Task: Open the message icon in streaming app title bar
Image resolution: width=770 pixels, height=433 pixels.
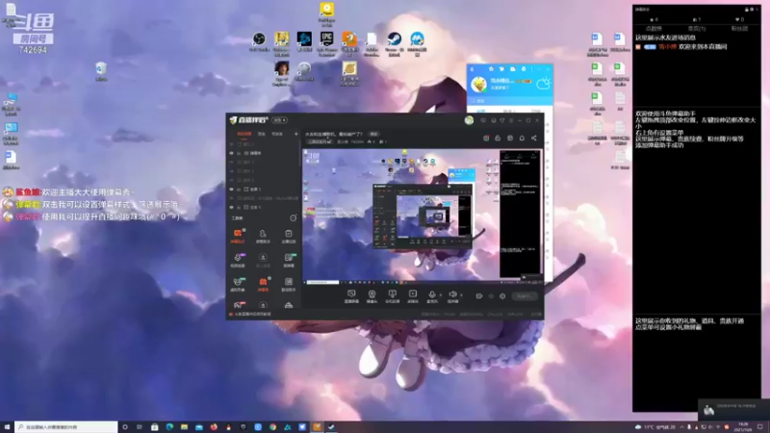Action: [x=483, y=120]
